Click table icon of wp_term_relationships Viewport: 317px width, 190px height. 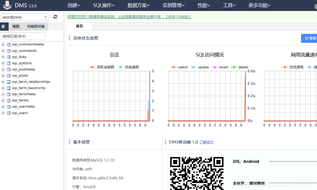click(x=8, y=82)
